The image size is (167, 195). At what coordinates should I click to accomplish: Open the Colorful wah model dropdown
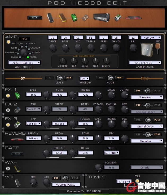pos(147,167)
